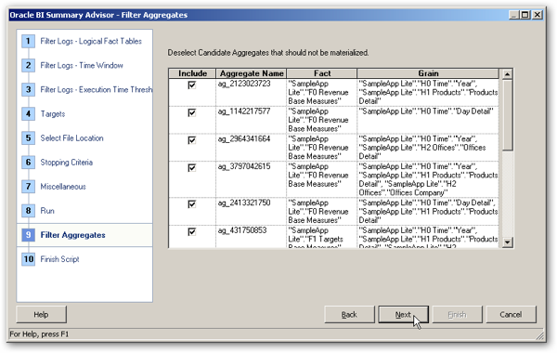Click the step 10 number badge
Viewport: 557px width, 353px height.
[29, 259]
